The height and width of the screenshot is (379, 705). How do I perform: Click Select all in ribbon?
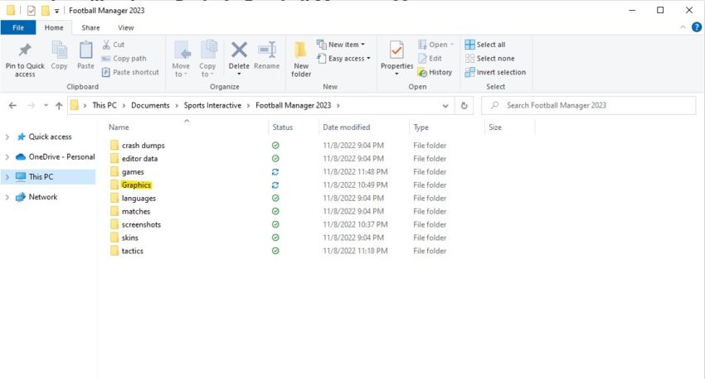(x=489, y=45)
